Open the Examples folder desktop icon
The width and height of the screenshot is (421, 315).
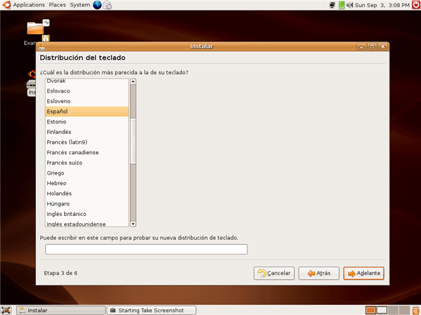point(35,30)
